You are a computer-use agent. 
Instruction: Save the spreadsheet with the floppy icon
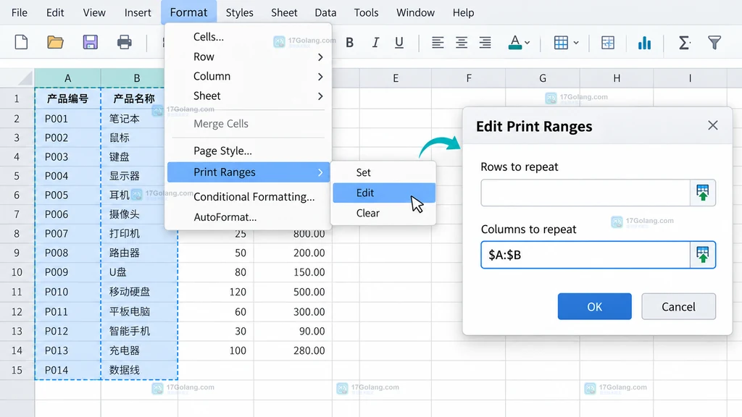pyautogui.click(x=90, y=43)
